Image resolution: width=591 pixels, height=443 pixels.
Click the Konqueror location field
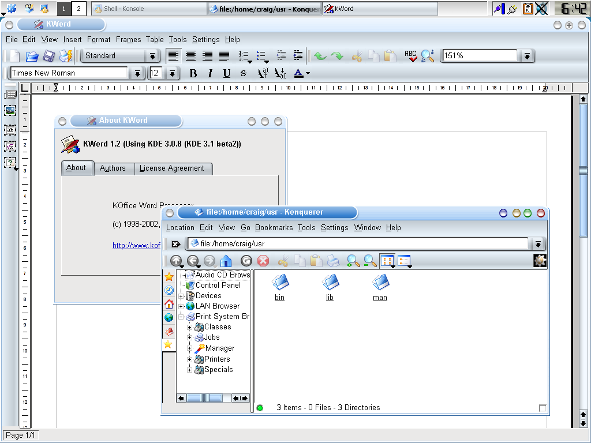358,244
